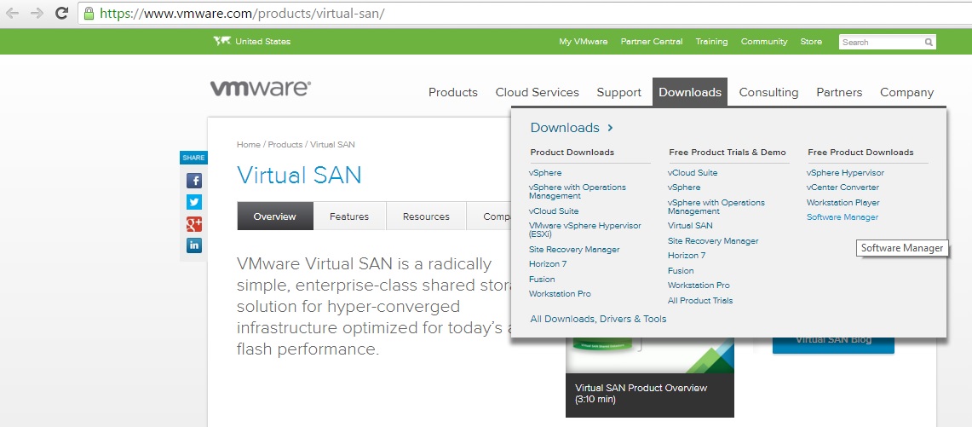Click the search magnifier icon
The width and height of the screenshot is (972, 427).
tap(929, 43)
